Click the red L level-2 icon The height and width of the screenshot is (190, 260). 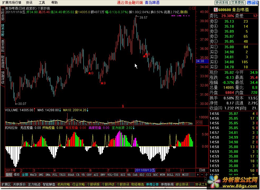[x=216, y=10]
